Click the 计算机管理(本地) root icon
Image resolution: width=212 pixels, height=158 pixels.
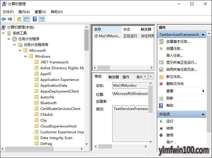[x=3, y=27]
